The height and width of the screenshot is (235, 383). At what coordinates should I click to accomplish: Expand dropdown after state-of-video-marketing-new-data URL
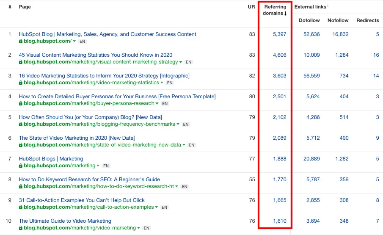184,145
